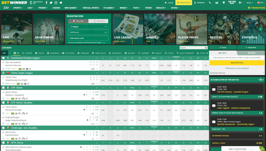266x151 pixels.
Task: Open the PROMOTIONS link
Action: point(256,8)
